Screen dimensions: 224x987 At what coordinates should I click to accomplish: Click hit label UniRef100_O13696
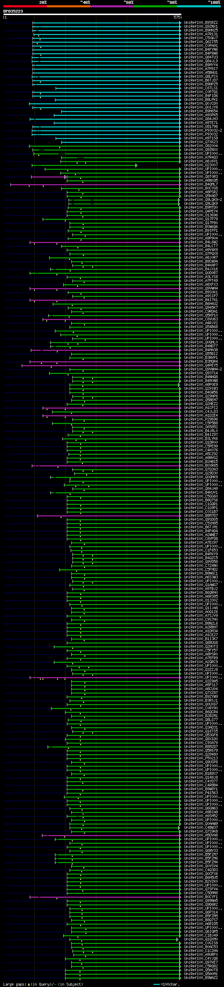[201, 215]
